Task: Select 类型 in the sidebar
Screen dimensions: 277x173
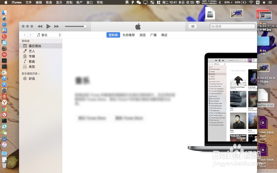Action: [41, 67]
